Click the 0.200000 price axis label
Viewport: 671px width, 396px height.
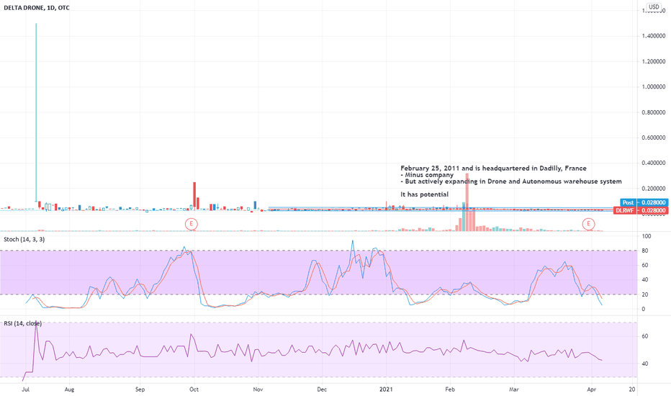[654, 189]
